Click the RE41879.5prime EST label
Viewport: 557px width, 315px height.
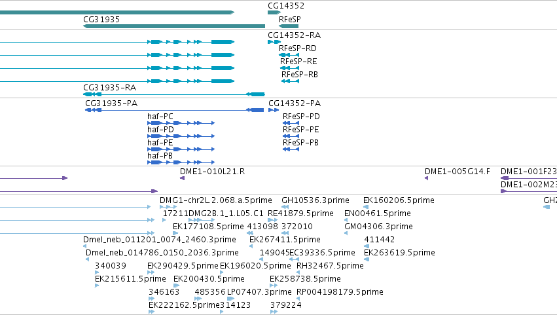click(x=300, y=213)
